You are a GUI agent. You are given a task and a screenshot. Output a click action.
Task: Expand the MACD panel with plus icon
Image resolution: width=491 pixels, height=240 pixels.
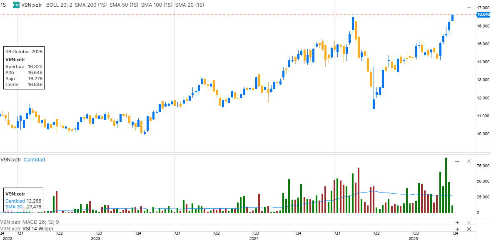(x=457, y=223)
